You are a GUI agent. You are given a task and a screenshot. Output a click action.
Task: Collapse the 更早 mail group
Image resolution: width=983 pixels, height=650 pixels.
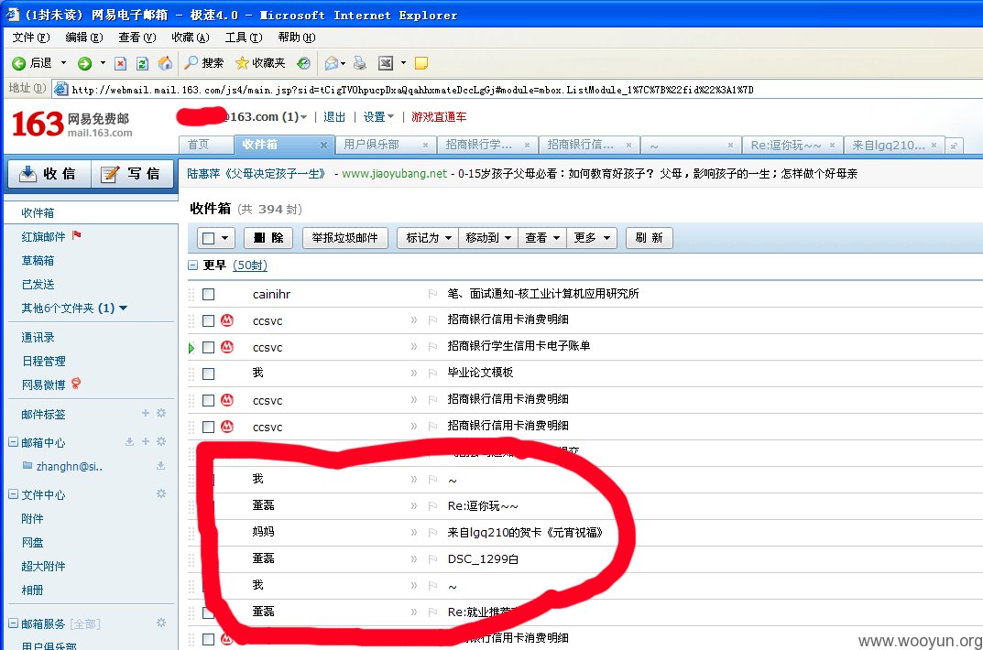click(x=193, y=265)
